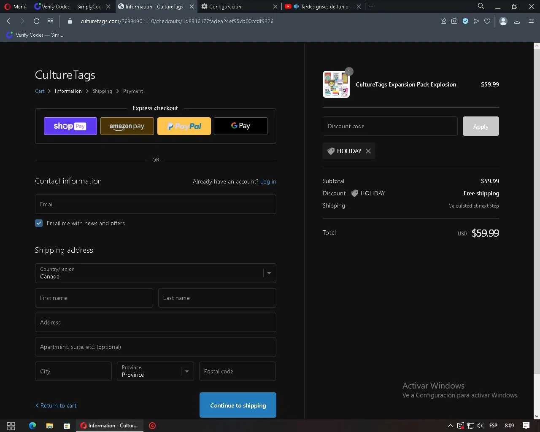The image size is (540, 432).
Task: Click the send flow arrow icon
Action: [476, 21]
